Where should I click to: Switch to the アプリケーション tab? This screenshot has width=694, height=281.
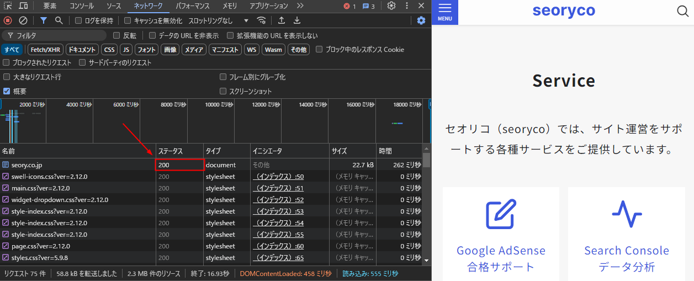pos(269,6)
